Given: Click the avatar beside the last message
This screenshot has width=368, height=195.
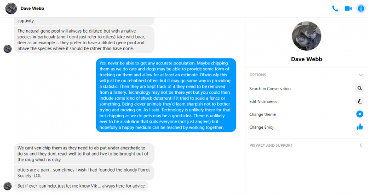Looking at the screenshot, I should (7, 186).
